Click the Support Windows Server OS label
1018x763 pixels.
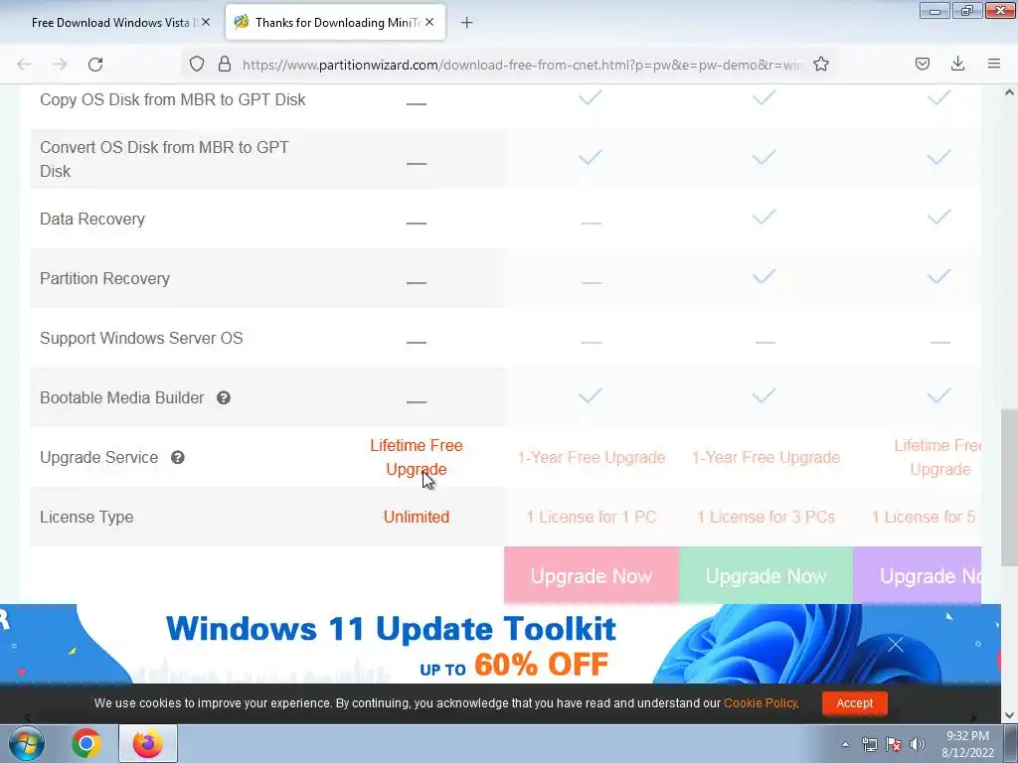(x=141, y=338)
